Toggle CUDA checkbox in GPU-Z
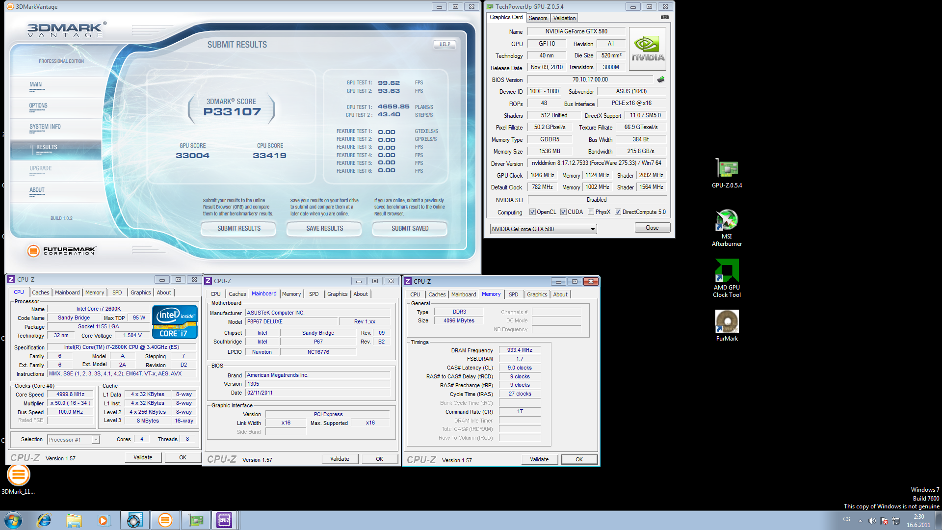942x530 pixels. (x=563, y=212)
